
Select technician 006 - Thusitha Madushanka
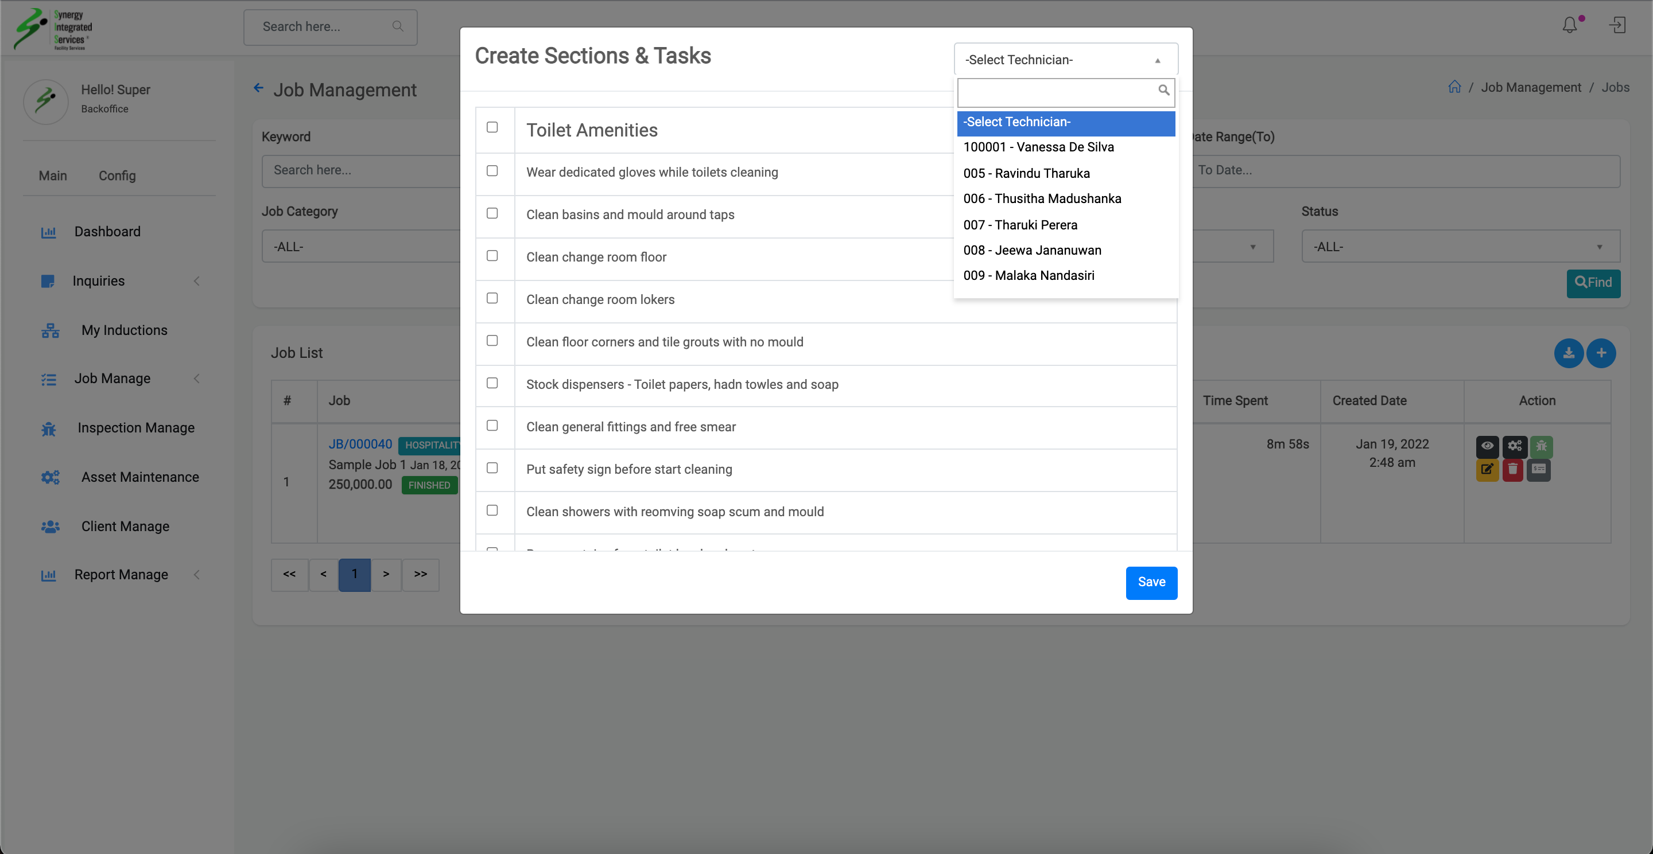point(1042,199)
